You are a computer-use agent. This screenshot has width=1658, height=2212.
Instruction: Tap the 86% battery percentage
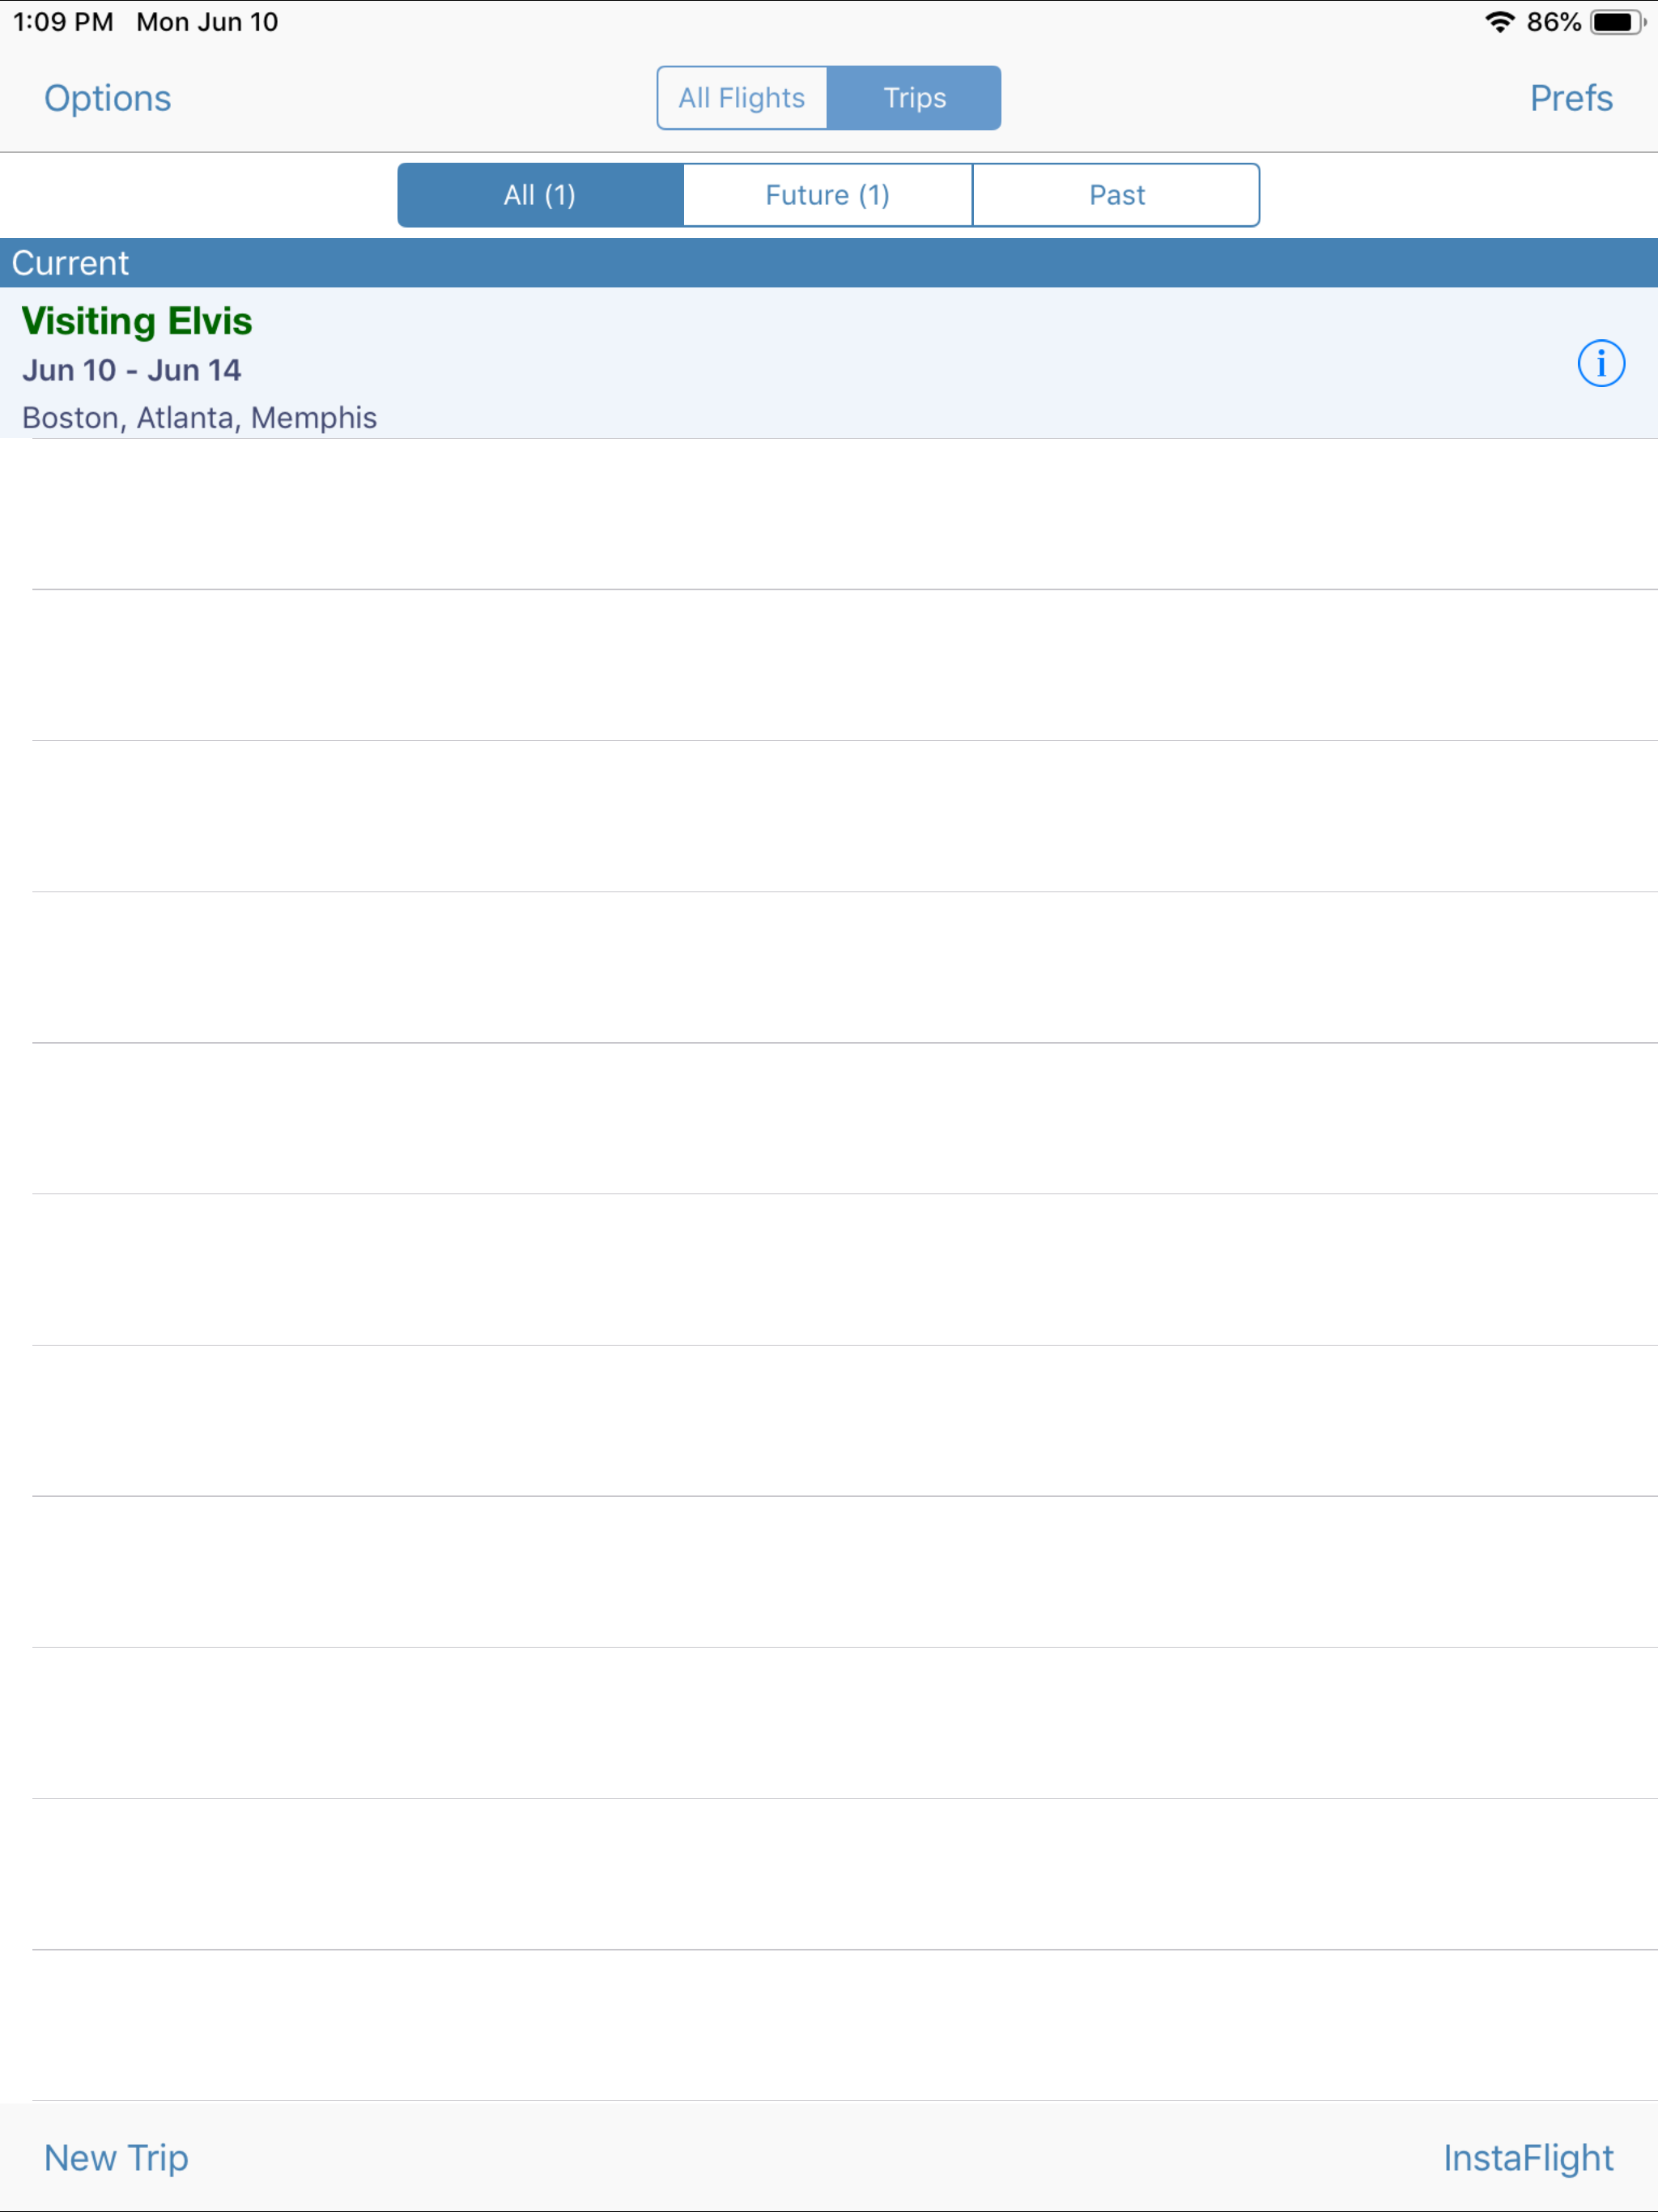[x=1553, y=22]
